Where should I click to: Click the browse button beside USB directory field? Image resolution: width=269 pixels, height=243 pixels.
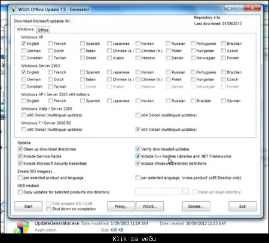click(x=185, y=192)
